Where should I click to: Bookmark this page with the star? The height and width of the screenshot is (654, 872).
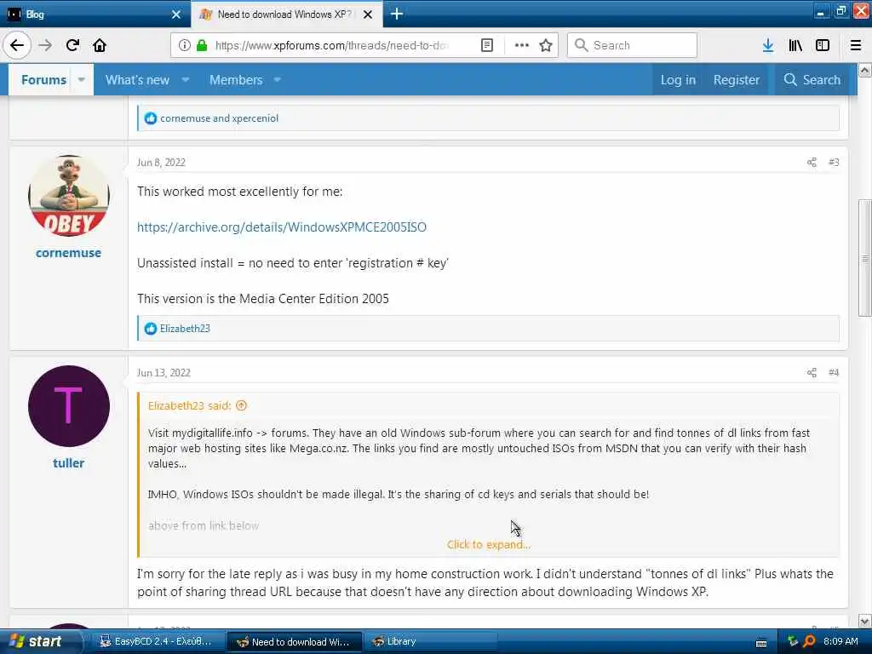pos(546,45)
